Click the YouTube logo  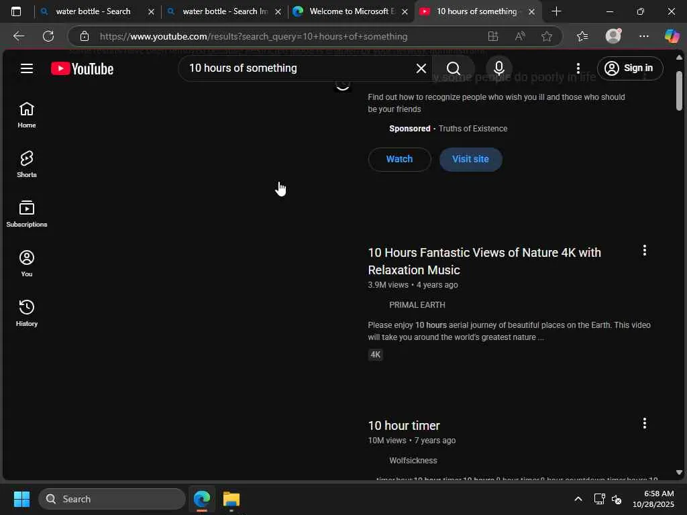(x=82, y=69)
